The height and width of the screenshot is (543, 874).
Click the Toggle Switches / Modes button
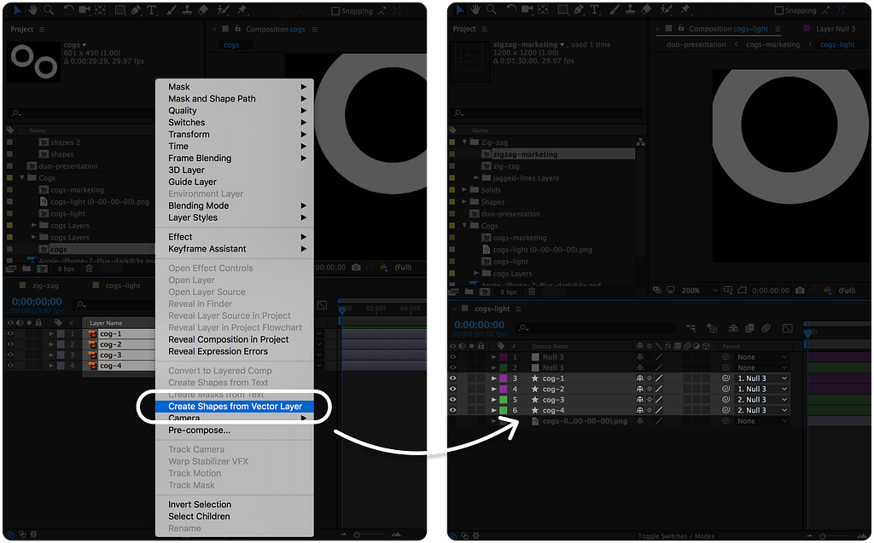pos(676,536)
